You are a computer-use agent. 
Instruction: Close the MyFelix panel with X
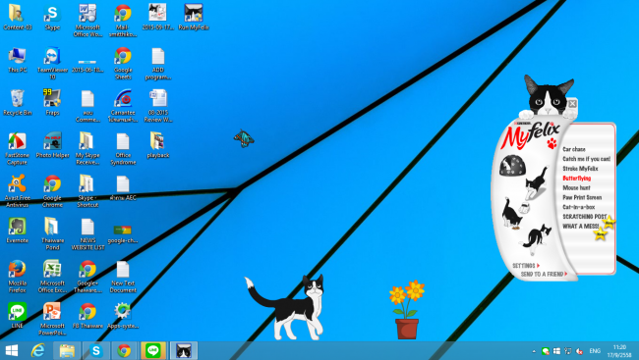(572, 103)
